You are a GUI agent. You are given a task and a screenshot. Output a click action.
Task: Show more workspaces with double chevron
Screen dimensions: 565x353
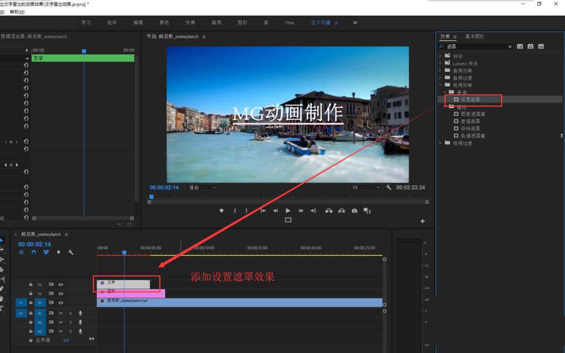(x=355, y=23)
